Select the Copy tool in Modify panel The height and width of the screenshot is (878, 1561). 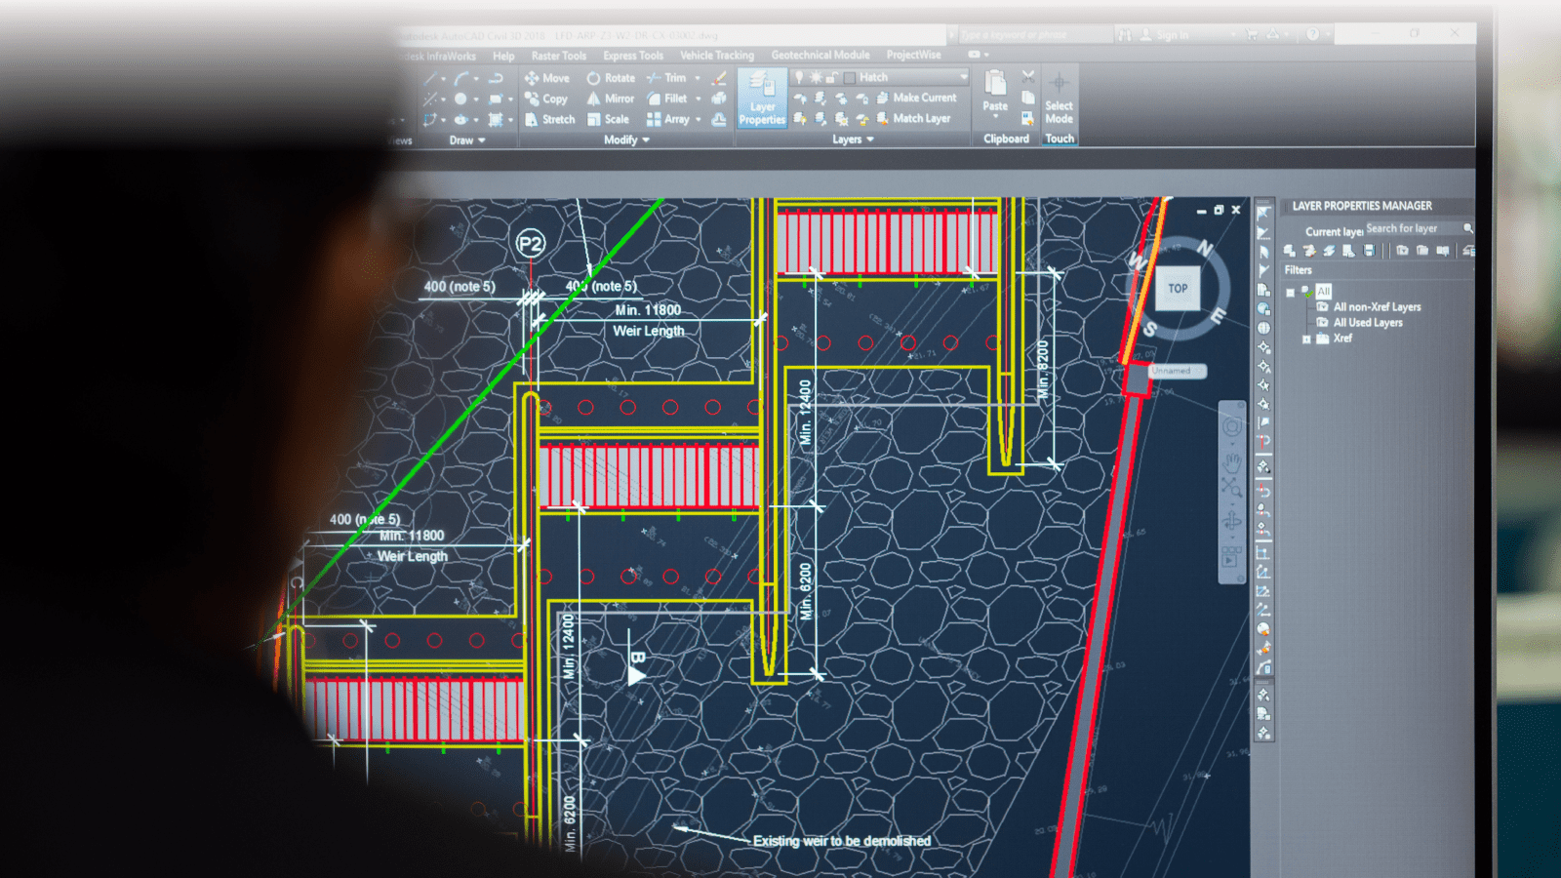coord(546,99)
